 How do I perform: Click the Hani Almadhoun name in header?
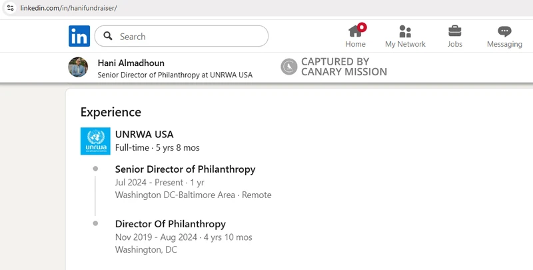pyautogui.click(x=131, y=63)
